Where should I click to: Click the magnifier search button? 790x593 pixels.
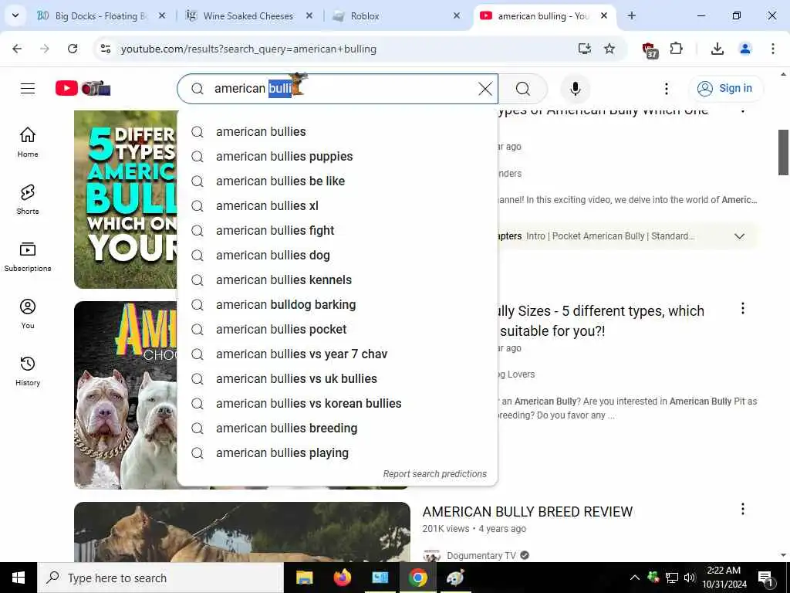523,89
